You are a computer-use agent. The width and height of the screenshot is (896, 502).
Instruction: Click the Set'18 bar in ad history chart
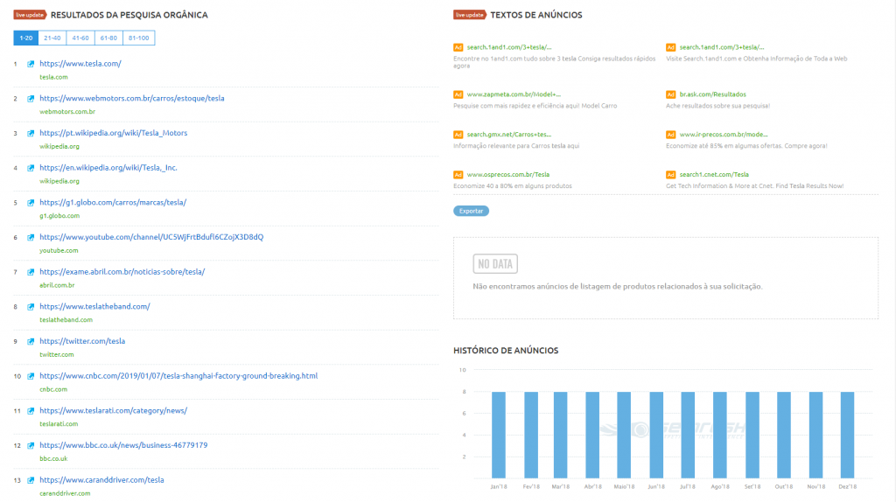(x=752, y=436)
